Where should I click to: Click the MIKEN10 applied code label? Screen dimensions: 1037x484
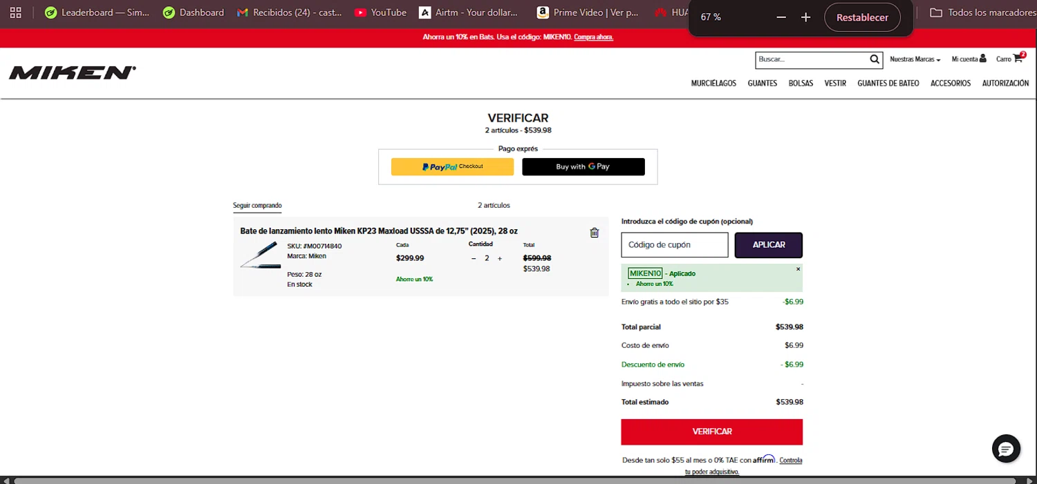[x=646, y=273]
